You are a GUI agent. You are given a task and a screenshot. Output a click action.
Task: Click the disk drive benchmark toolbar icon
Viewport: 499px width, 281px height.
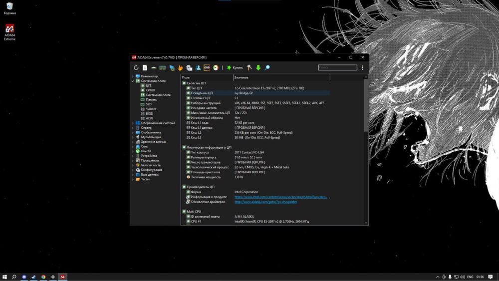tap(153, 68)
